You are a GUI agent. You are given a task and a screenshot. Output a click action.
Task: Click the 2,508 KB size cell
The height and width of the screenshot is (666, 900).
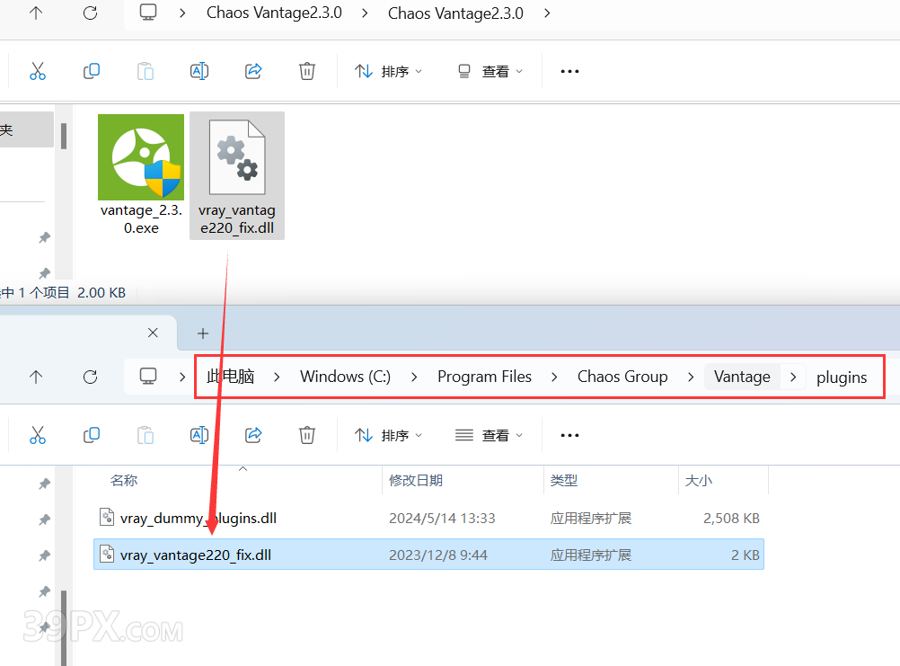(x=731, y=518)
